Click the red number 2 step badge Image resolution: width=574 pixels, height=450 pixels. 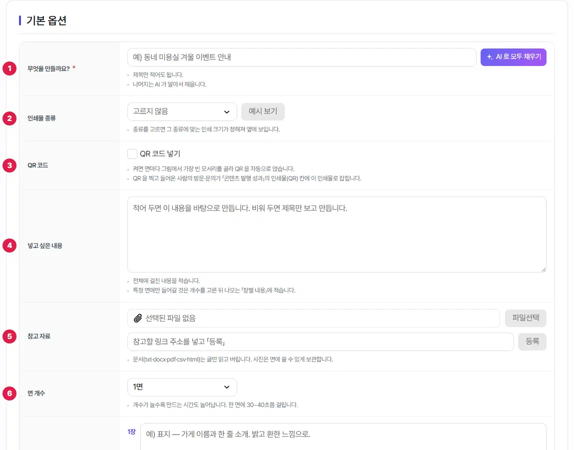tap(9, 118)
